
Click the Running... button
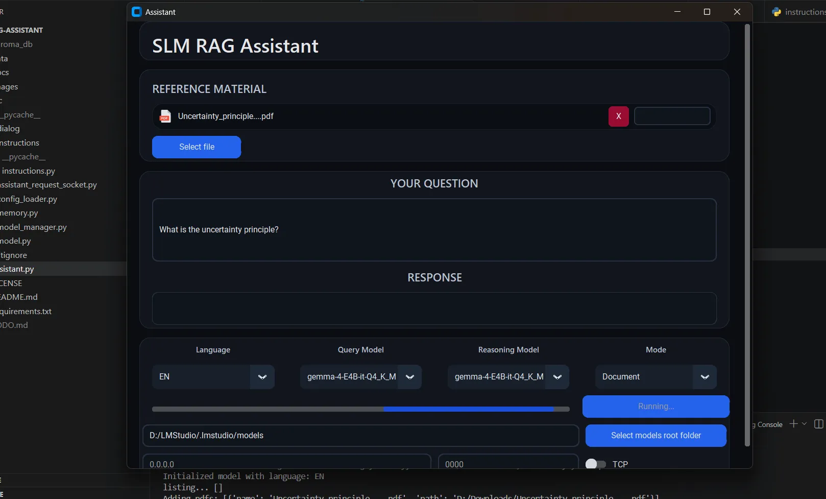[x=656, y=407]
